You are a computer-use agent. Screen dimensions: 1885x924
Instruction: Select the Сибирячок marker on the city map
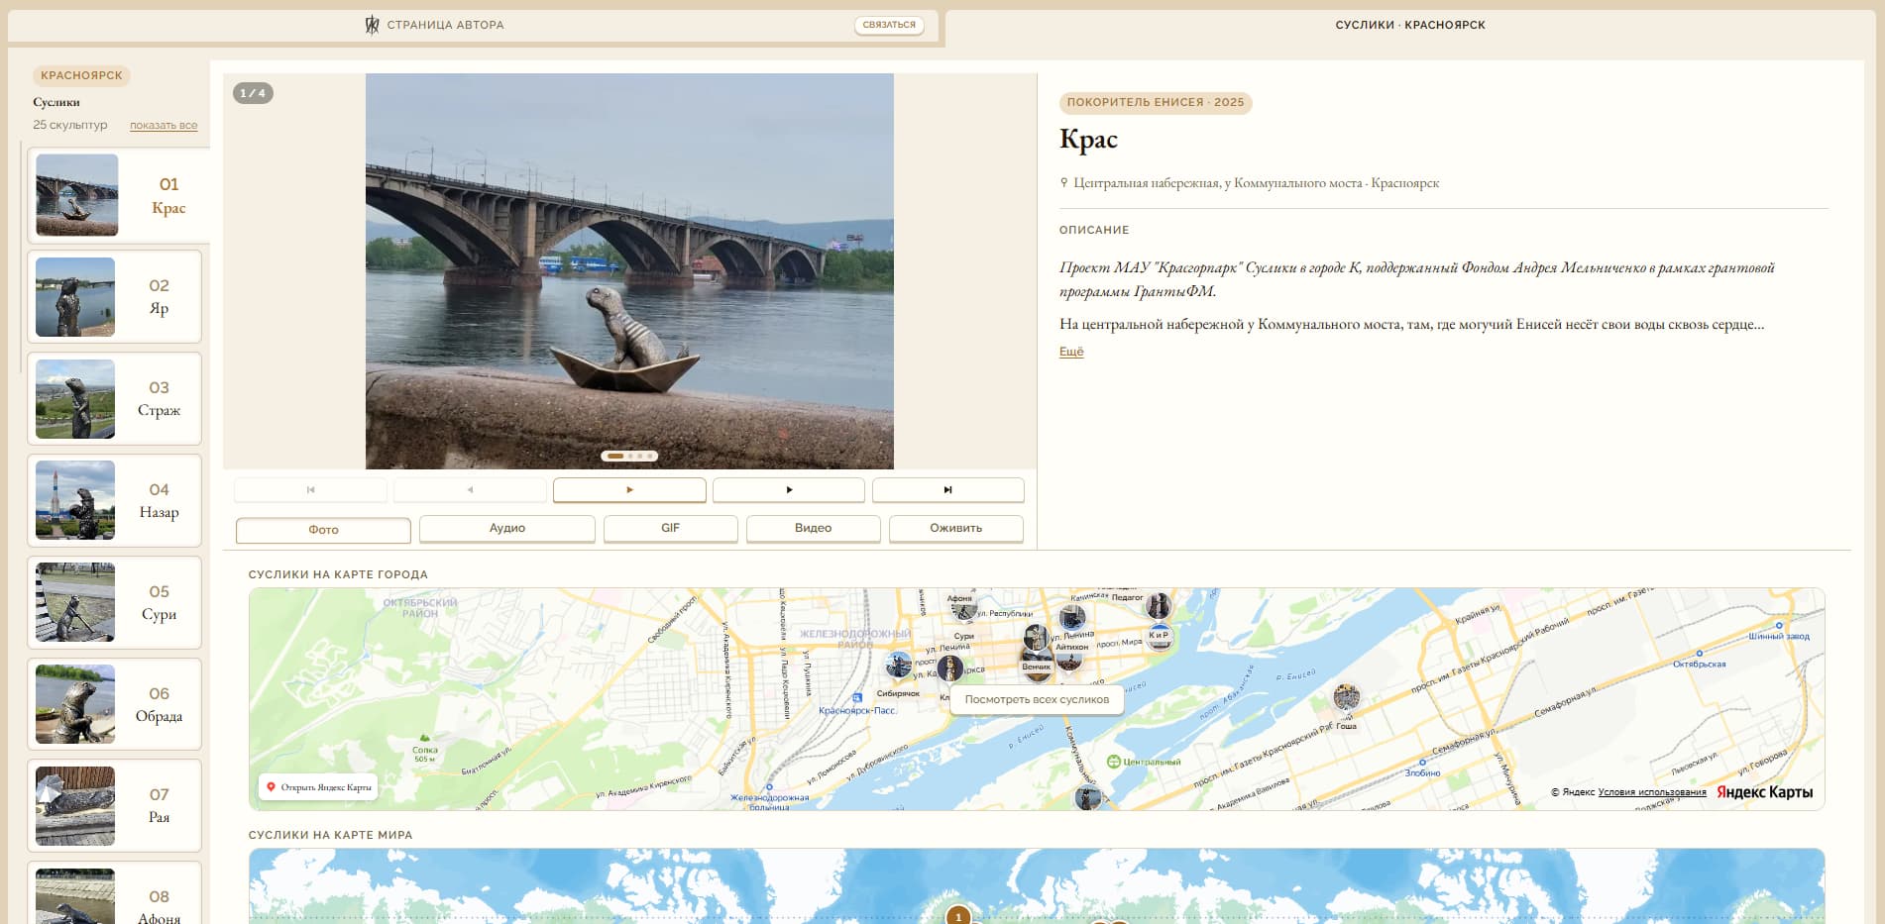pyautogui.click(x=898, y=666)
